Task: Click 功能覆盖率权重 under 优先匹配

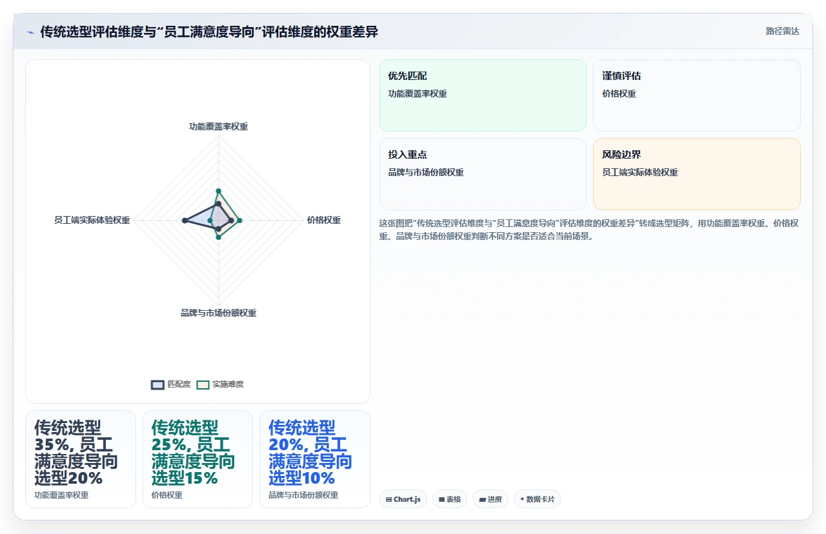Action: tap(418, 94)
